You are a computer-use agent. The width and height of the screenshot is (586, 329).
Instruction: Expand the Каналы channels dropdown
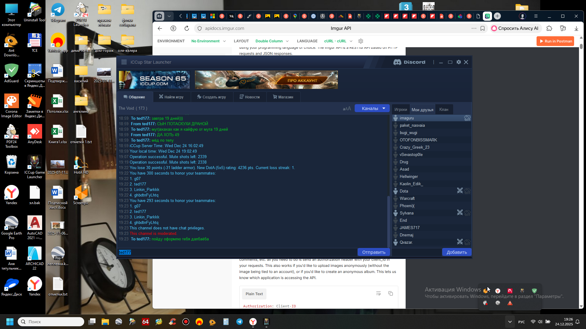[372, 108]
